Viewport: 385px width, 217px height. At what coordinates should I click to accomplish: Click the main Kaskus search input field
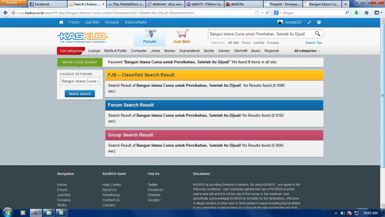tap(261, 34)
